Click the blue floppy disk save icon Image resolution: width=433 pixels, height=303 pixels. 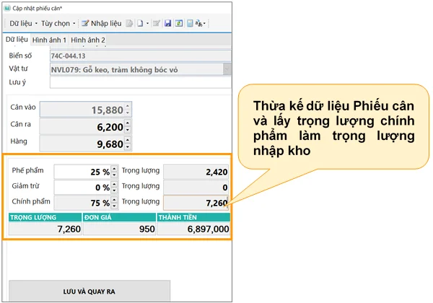(167, 23)
